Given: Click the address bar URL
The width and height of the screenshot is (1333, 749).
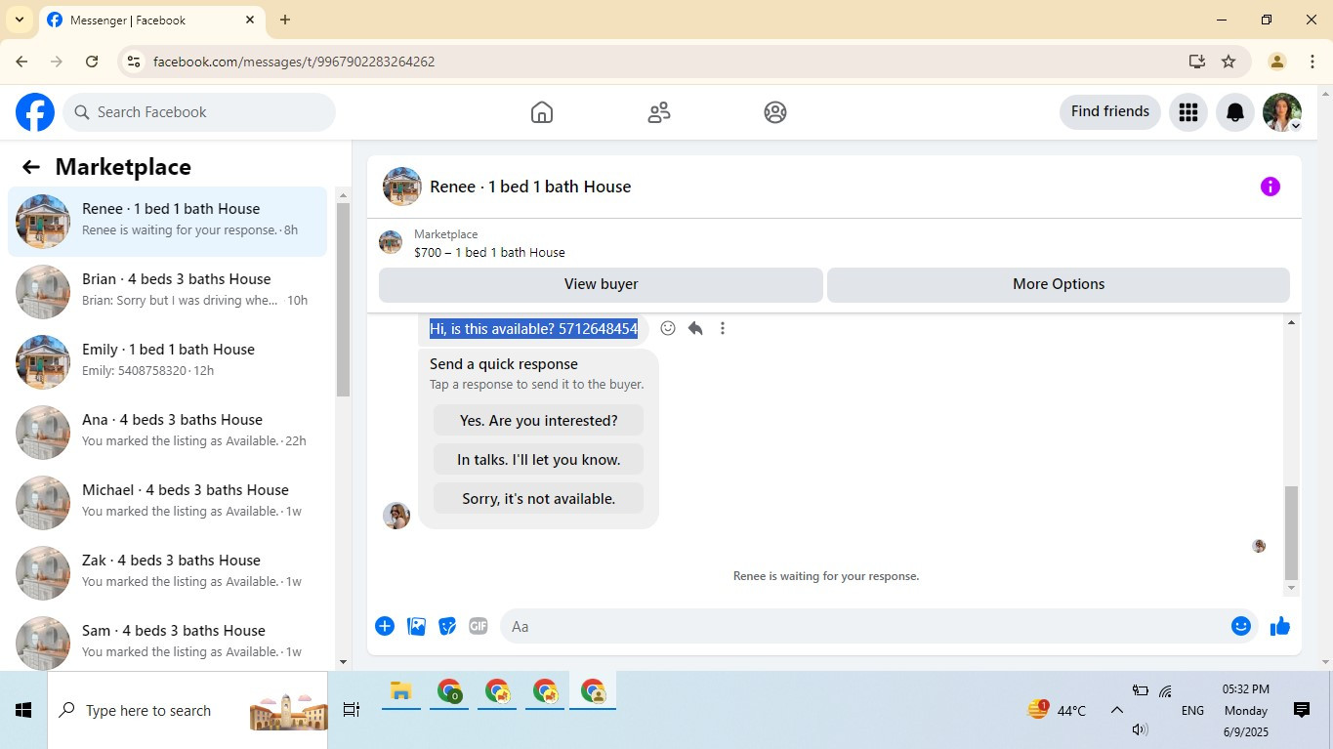Looking at the screenshot, I should 294,62.
